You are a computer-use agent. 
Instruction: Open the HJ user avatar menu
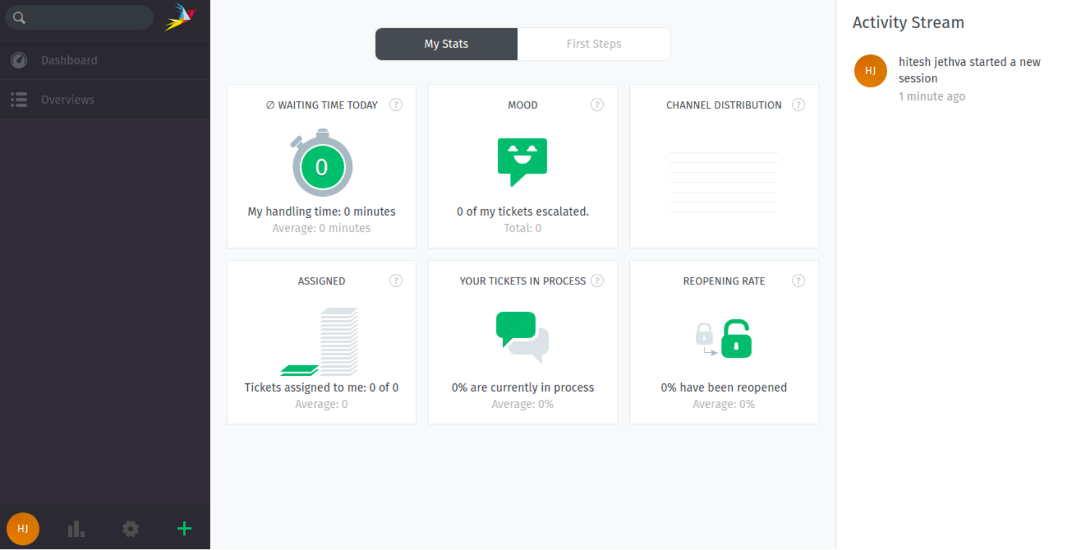(x=23, y=529)
